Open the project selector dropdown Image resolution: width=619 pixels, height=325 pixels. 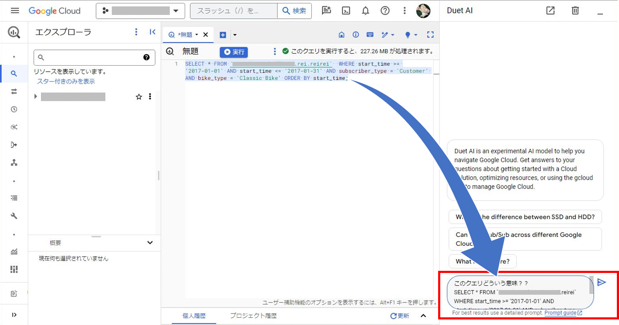[x=140, y=11]
